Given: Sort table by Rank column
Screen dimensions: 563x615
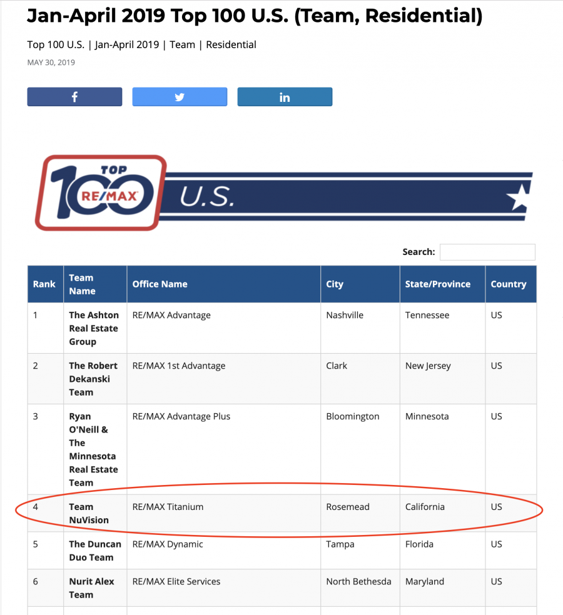Looking at the screenshot, I should pyautogui.click(x=45, y=284).
